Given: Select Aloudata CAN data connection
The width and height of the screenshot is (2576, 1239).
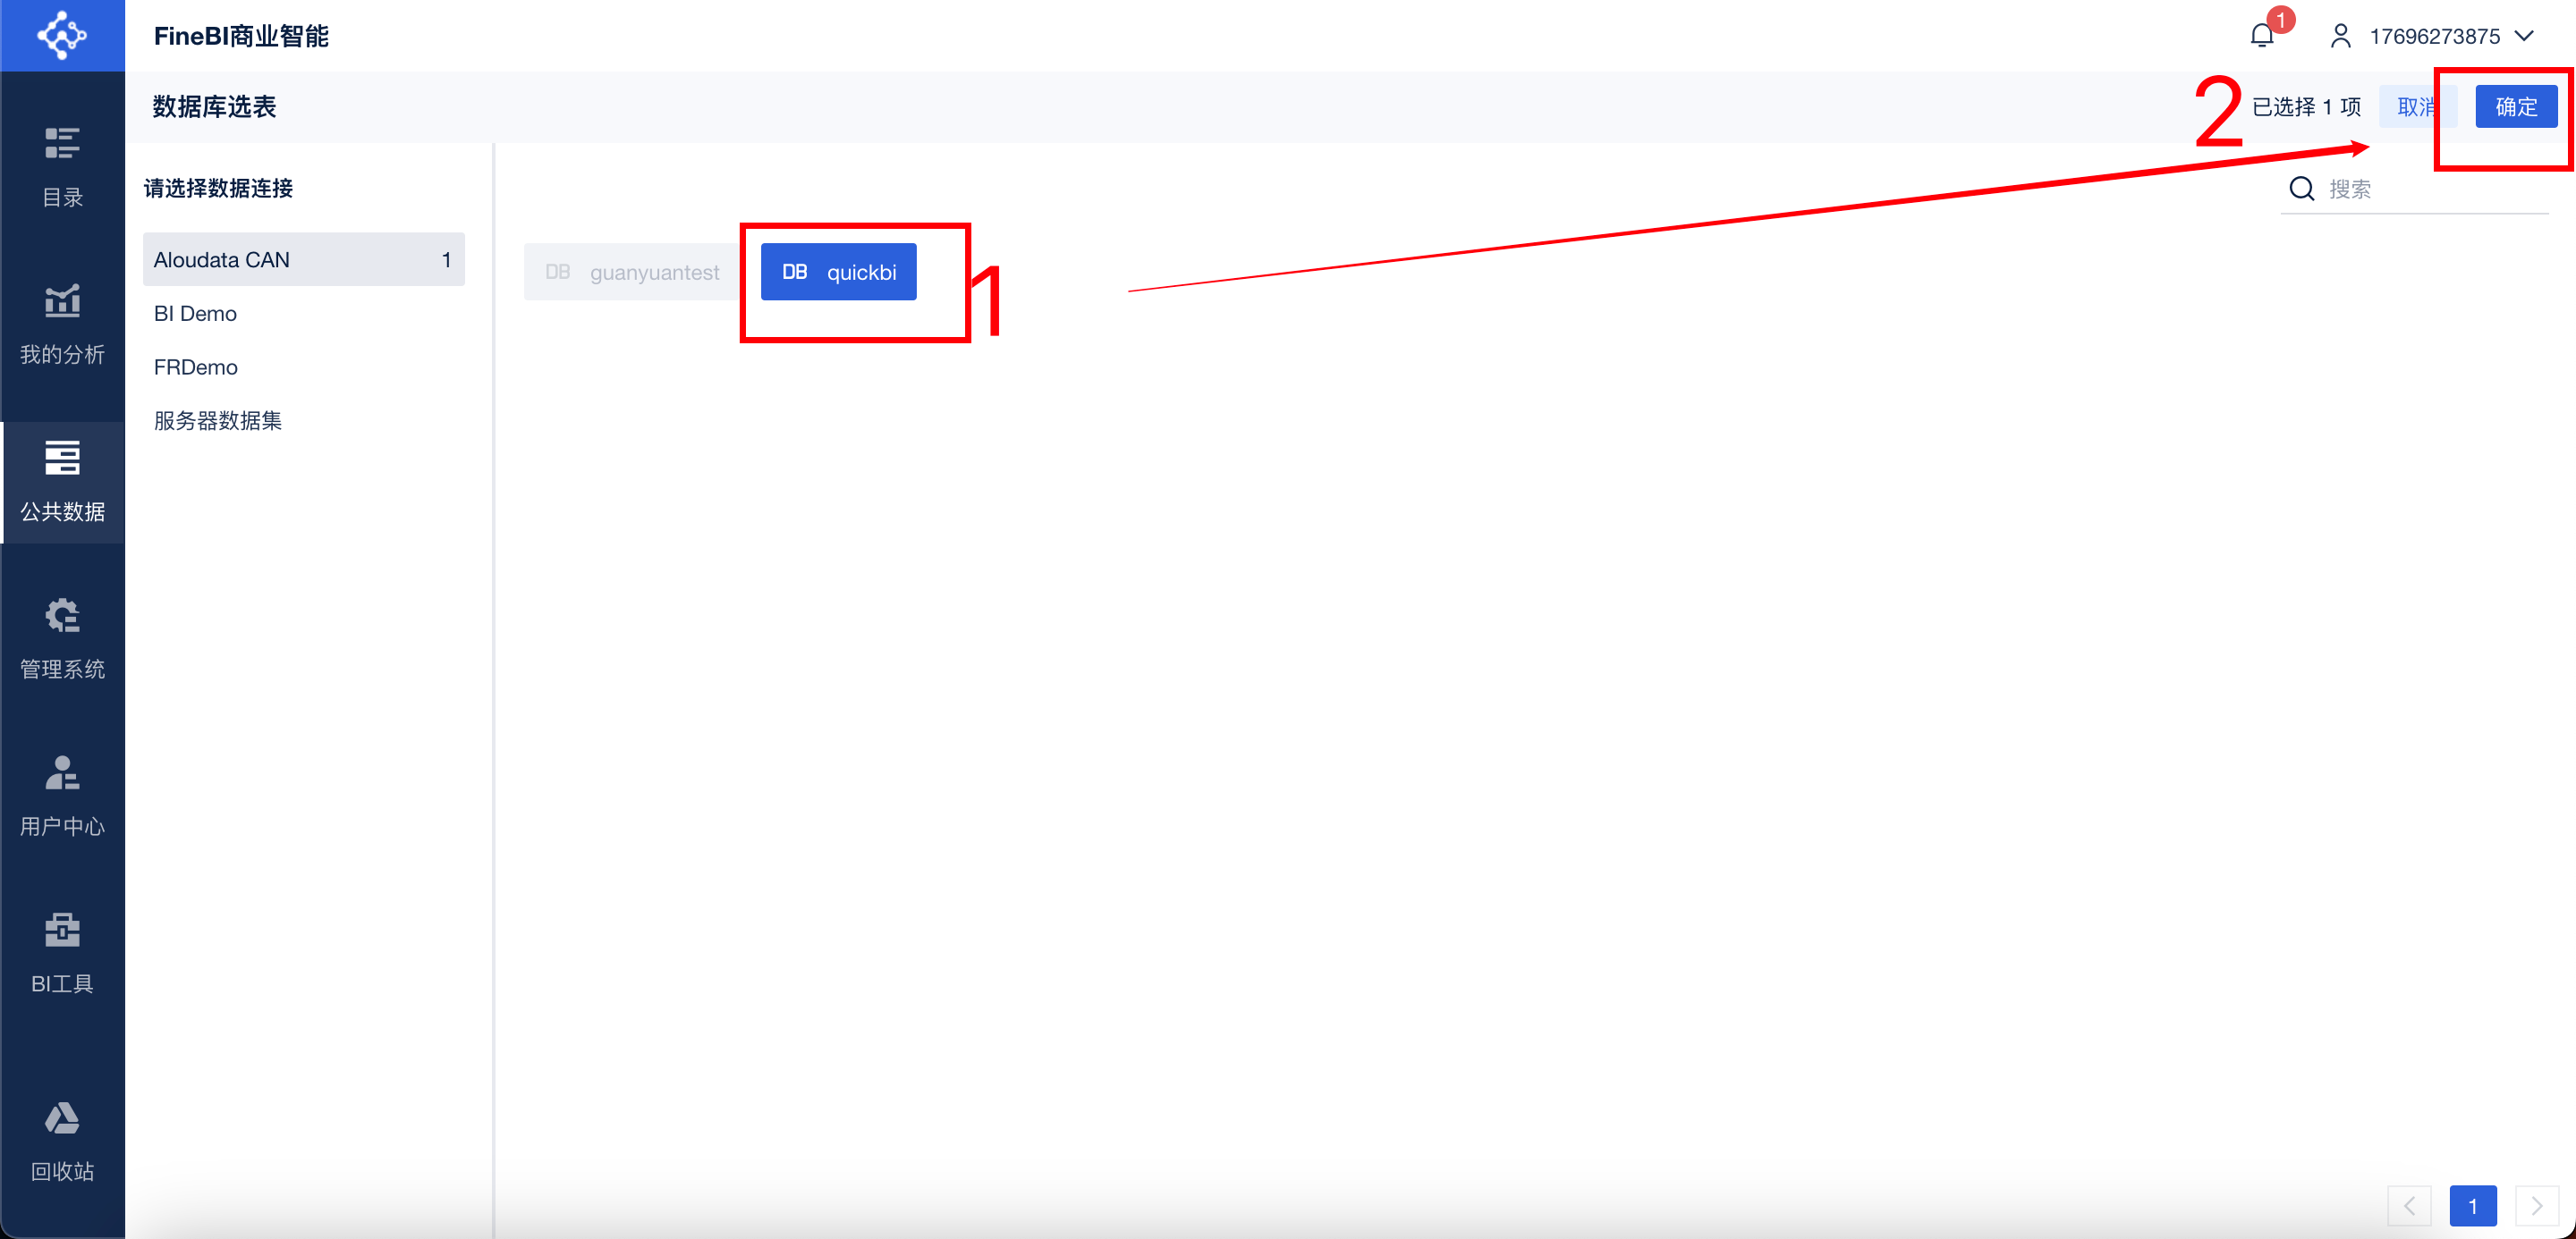Looking at the screenshot, I should coord(304,260).
